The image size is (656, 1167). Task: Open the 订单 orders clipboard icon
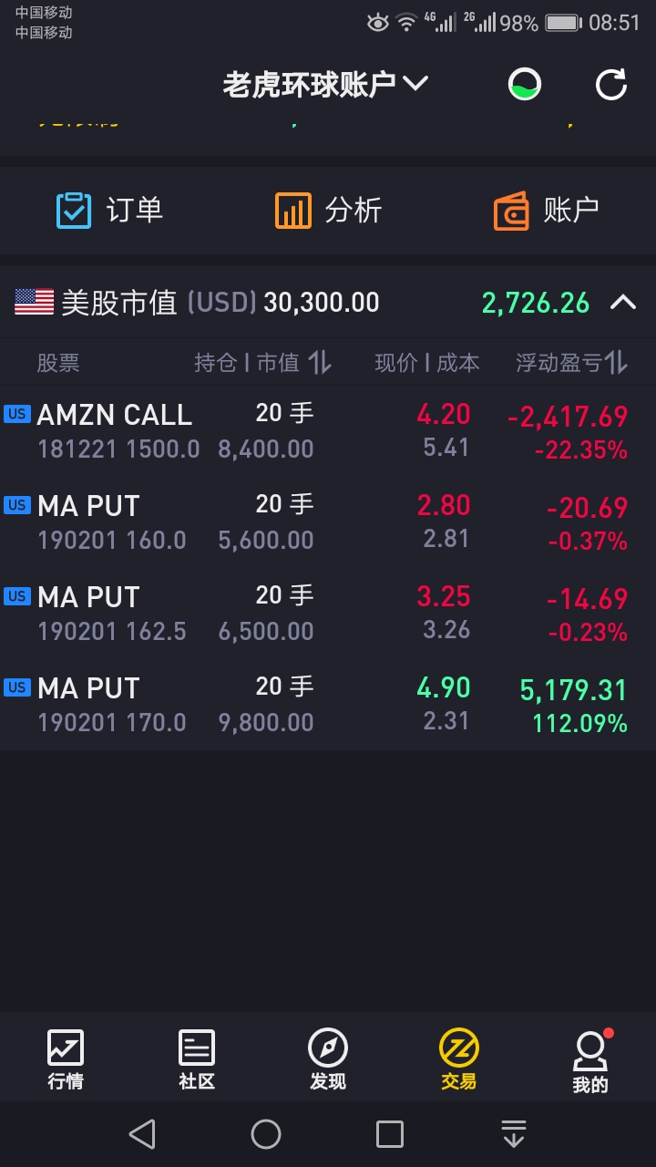click(x=74, y=211)
